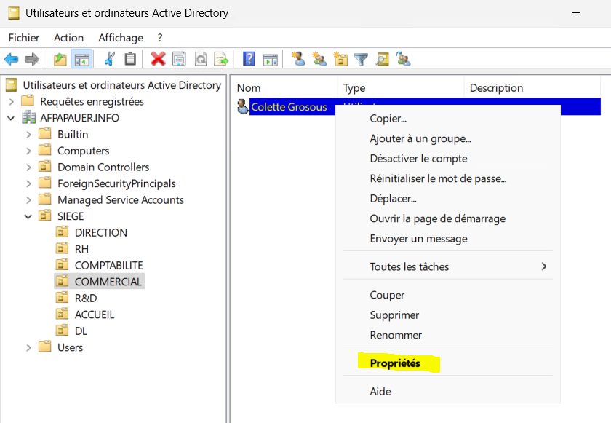Click the Up one level folder icon
611x423 pixels.
pyautogui.click(x=60, y=59)
